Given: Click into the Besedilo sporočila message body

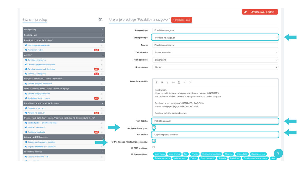Looking at the screenshot, I should [215, 101].
